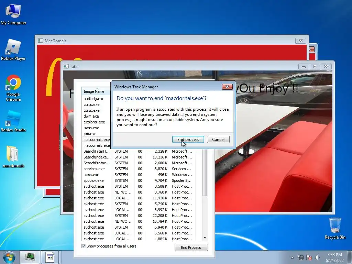Show hidden system tray icons
352x264 pixels.
click(292, 257)
